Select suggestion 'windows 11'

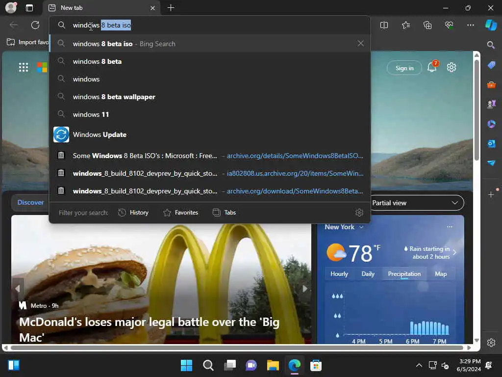coord(210,114)
